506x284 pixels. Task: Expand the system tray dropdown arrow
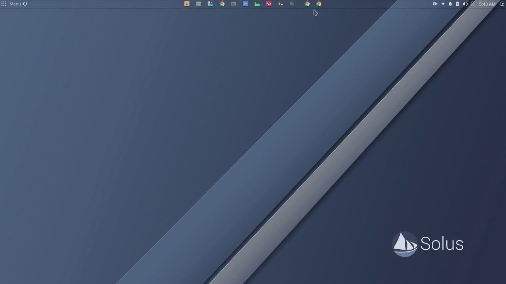click(443, 4)
